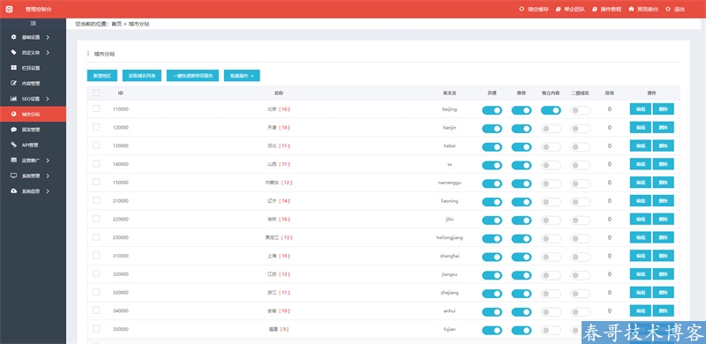Toggle 推荐 switch for heilongjiang
This screenshot has height=344, width=706.
(522, 239)
